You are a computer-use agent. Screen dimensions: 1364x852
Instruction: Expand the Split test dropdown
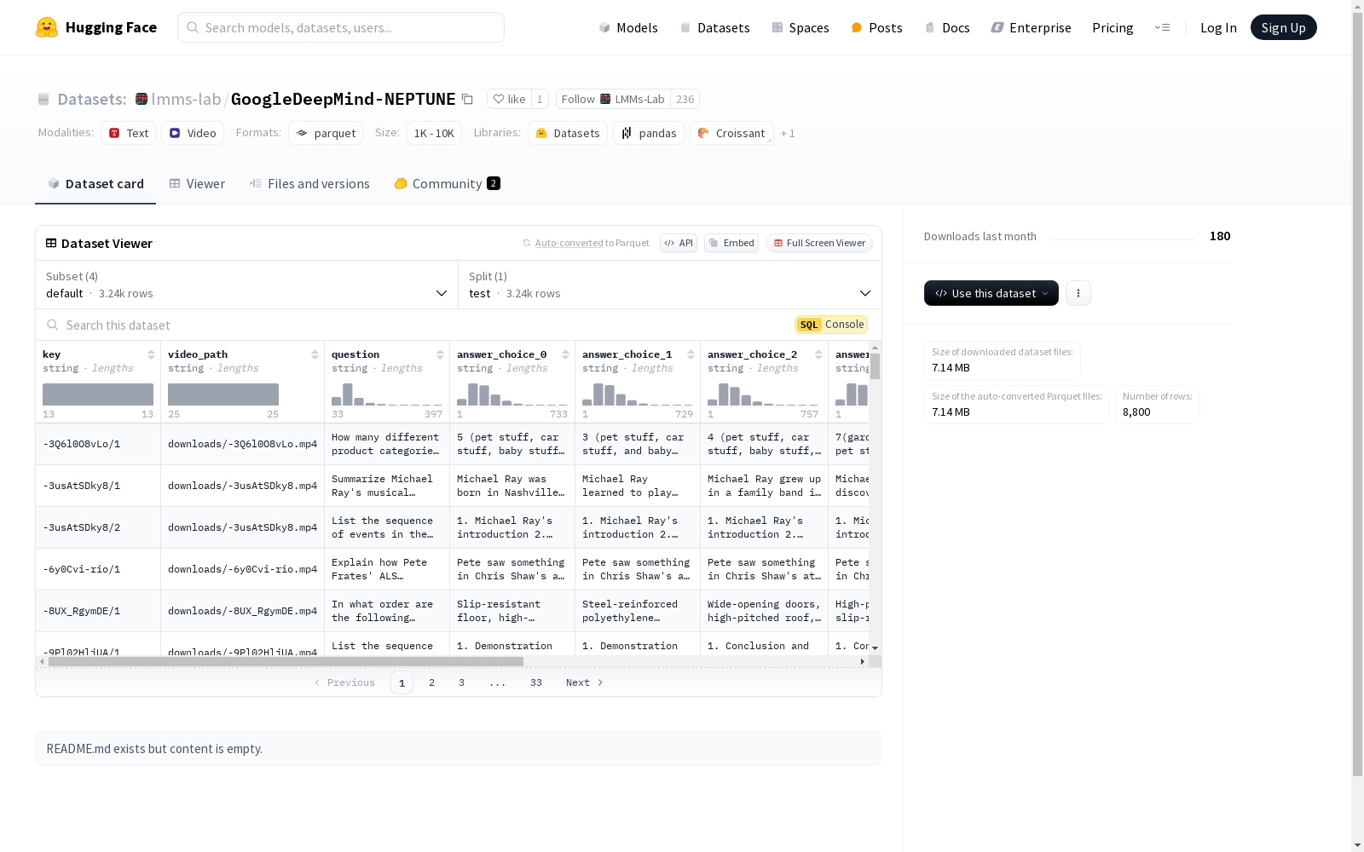(x=670, y=285)
